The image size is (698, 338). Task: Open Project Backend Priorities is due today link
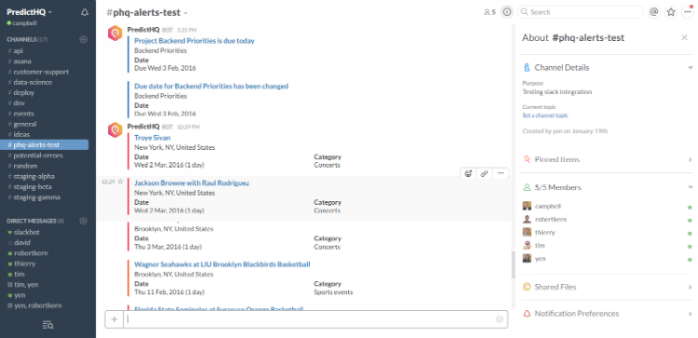(x=195, y=41)
